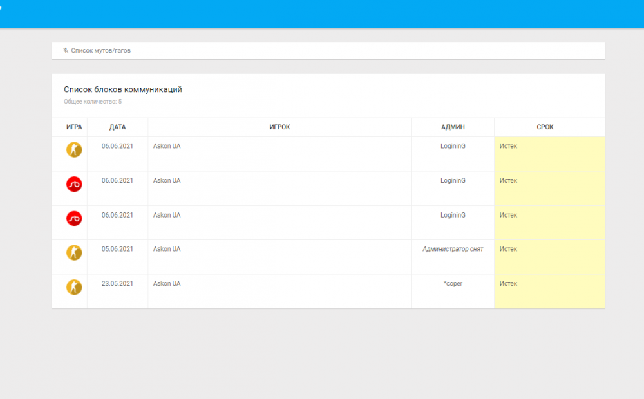Open player Askon UA in the first row
This screenshot has width=644, height=399.
[x=167, y=146]
